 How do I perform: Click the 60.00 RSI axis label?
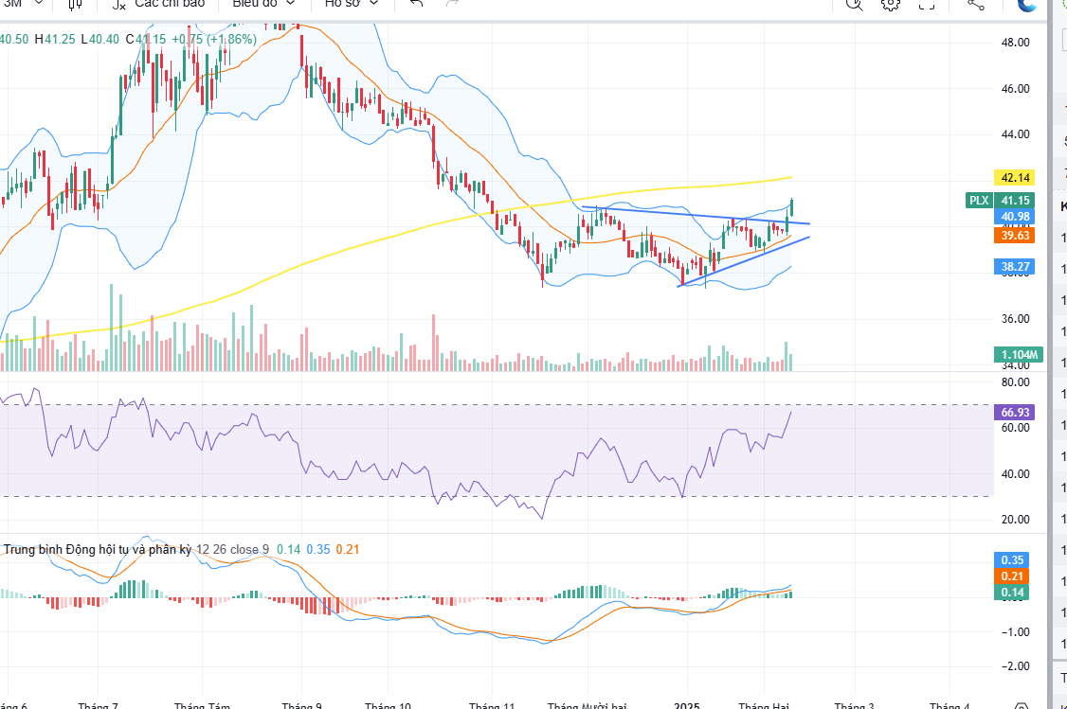pos(1015,428)
